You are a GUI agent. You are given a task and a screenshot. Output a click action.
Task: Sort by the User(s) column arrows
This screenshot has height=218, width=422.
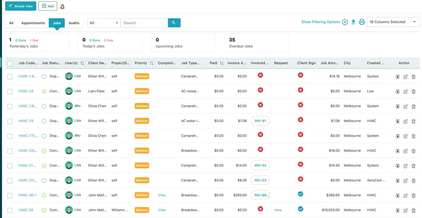coord(82,63)
